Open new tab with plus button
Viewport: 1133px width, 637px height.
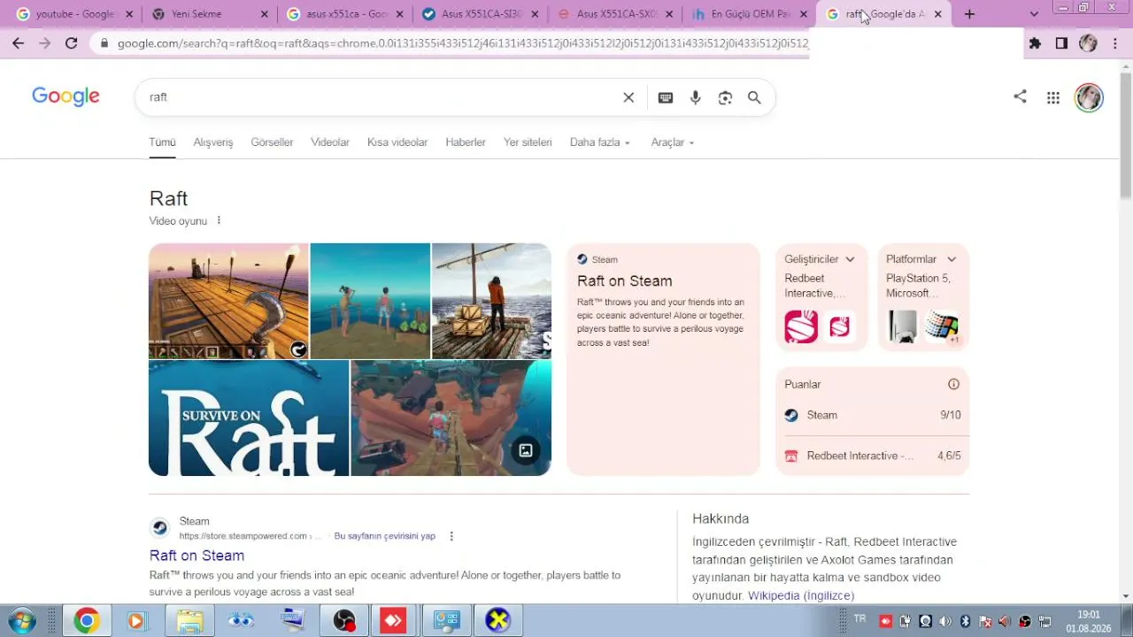(969, 14)
